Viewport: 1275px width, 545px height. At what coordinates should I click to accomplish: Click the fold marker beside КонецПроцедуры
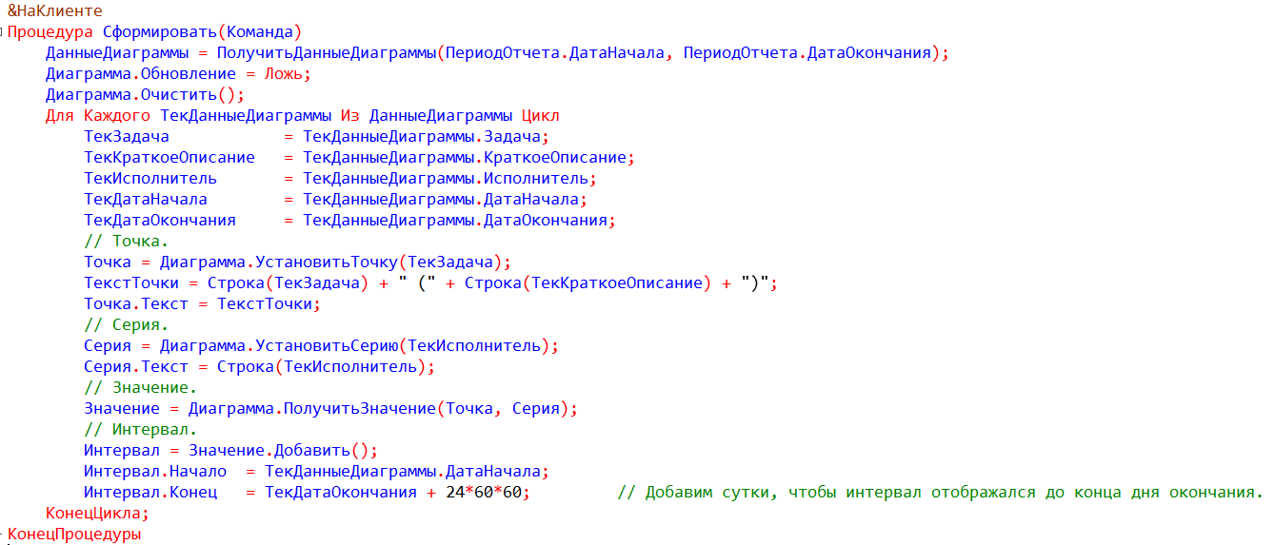(x=3, y=535)
